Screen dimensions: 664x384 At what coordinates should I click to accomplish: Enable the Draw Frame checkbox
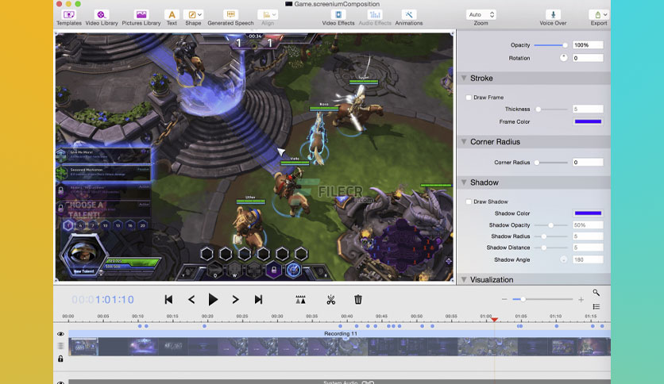(469, 98)
